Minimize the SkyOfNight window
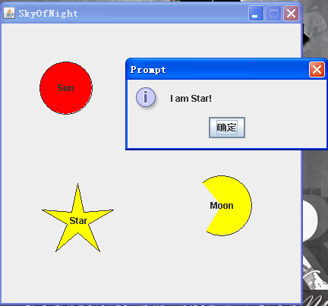The width and height of the screenshot is (328, 306). 256,13
